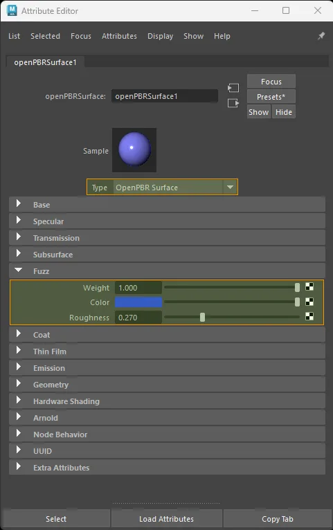The image size is (333, 530).
Task: Click the Show button beside Hide
Action: click(259, 112)
